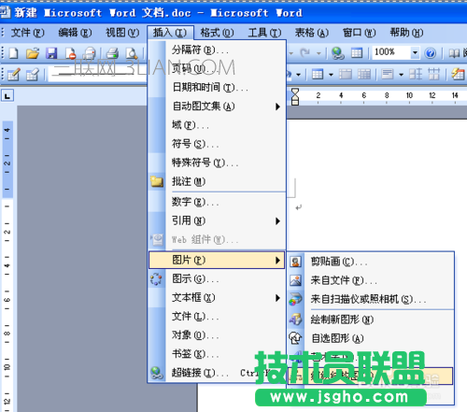Select 来自文件(F) in the picture submenu
The image size is (467, 412).
click(x=371, y=280)
